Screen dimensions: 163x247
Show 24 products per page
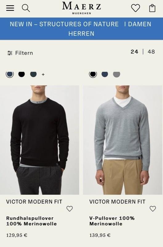134,52
